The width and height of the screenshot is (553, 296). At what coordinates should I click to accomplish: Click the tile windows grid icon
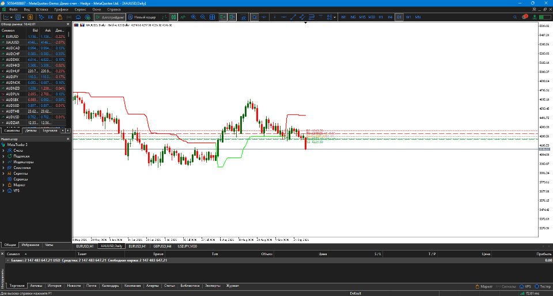[213, 17]
